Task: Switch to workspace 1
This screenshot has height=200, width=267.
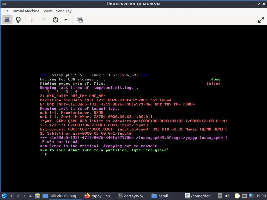Action: (11, 196)
